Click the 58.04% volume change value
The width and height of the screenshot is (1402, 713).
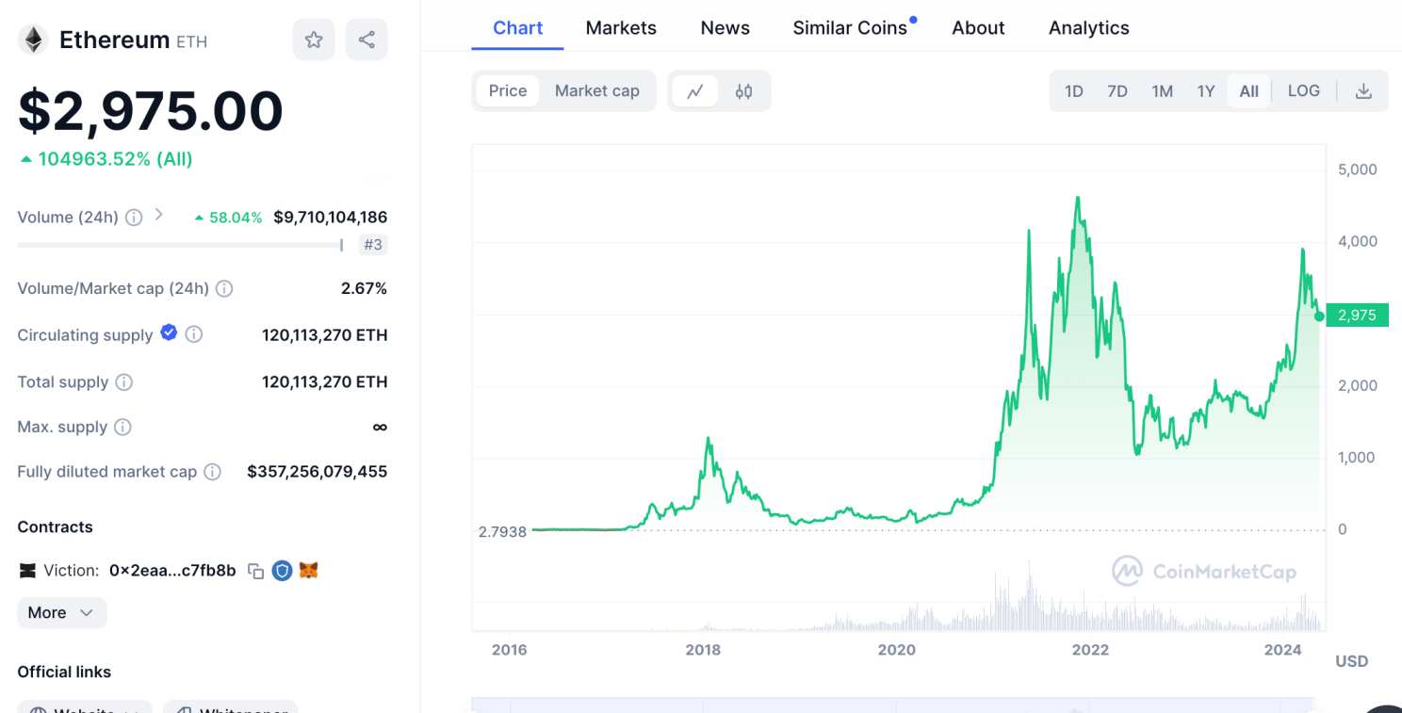pos(236,218)
